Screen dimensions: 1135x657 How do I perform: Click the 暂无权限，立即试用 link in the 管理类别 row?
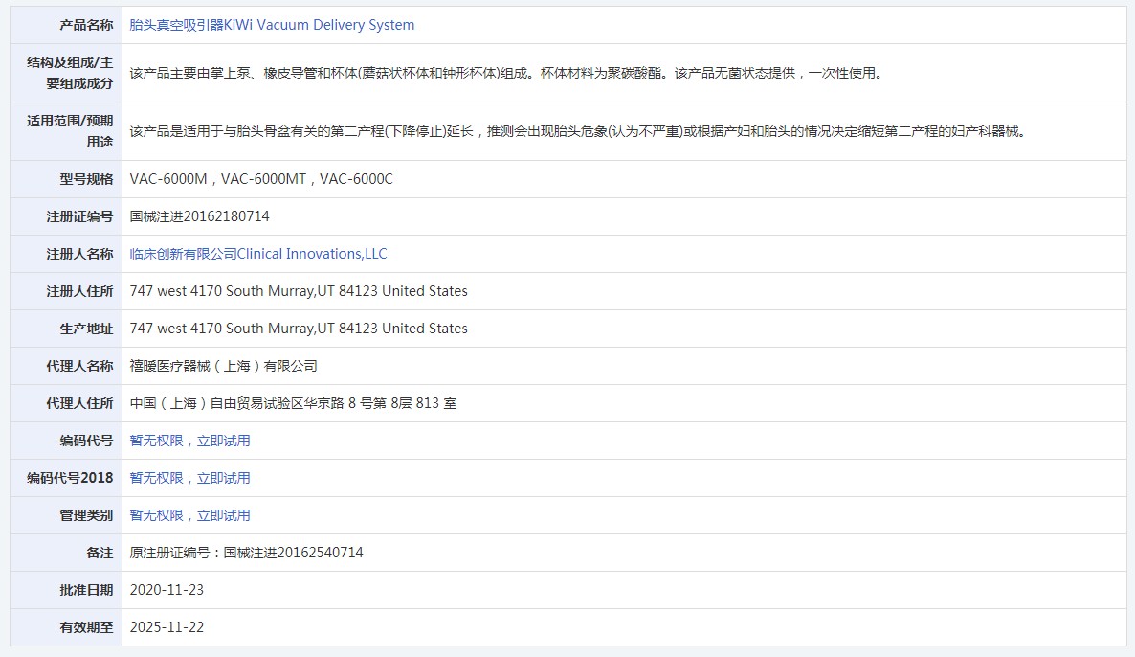(x=189, y=515)
